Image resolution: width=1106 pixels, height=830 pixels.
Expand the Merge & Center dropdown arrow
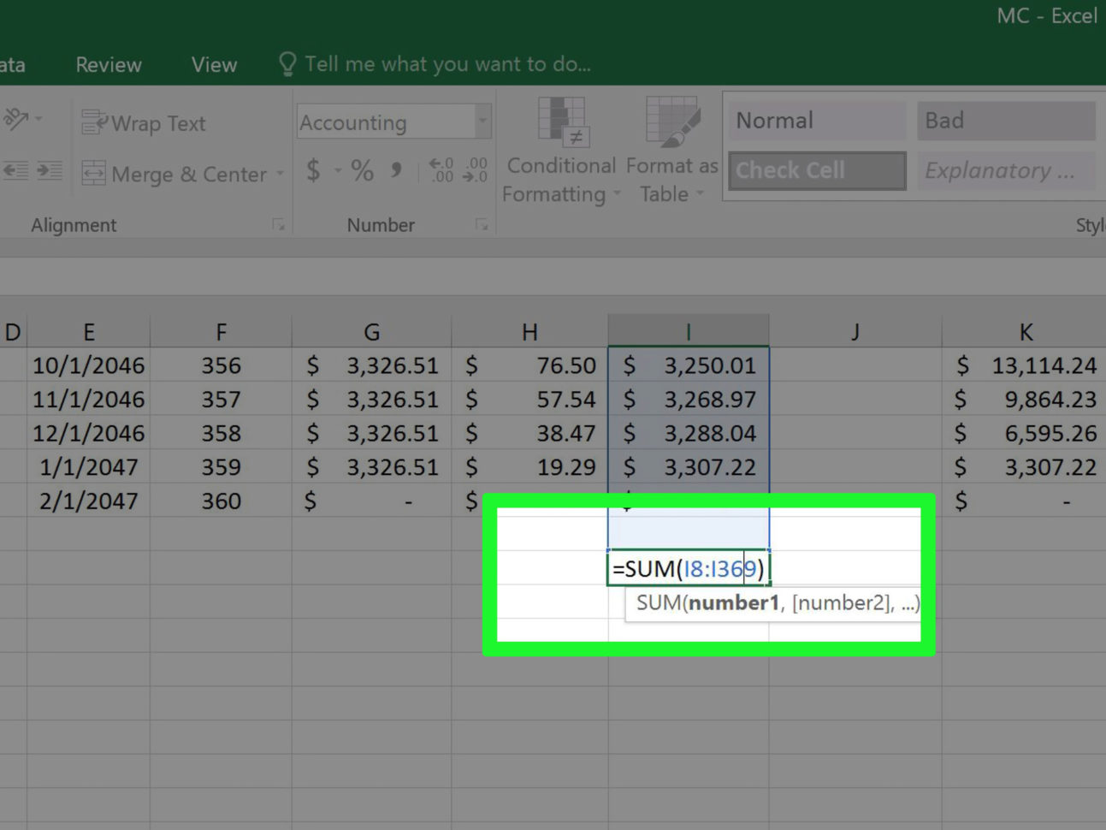[281, 174]
